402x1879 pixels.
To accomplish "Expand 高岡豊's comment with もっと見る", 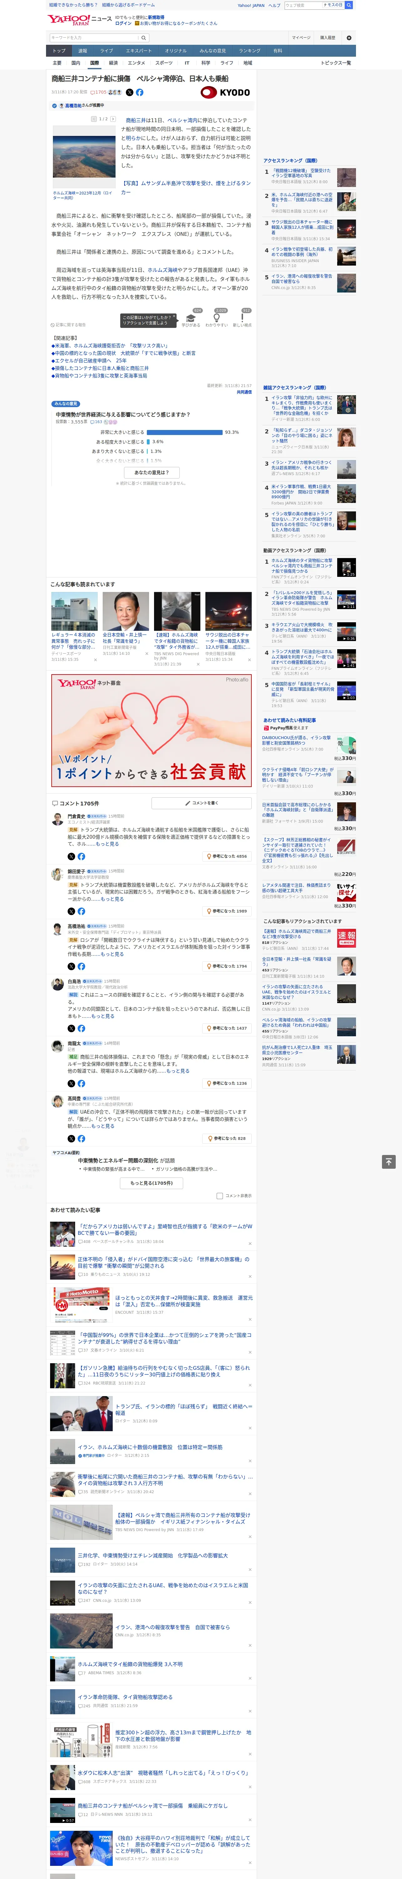I will click(103, 1126).
